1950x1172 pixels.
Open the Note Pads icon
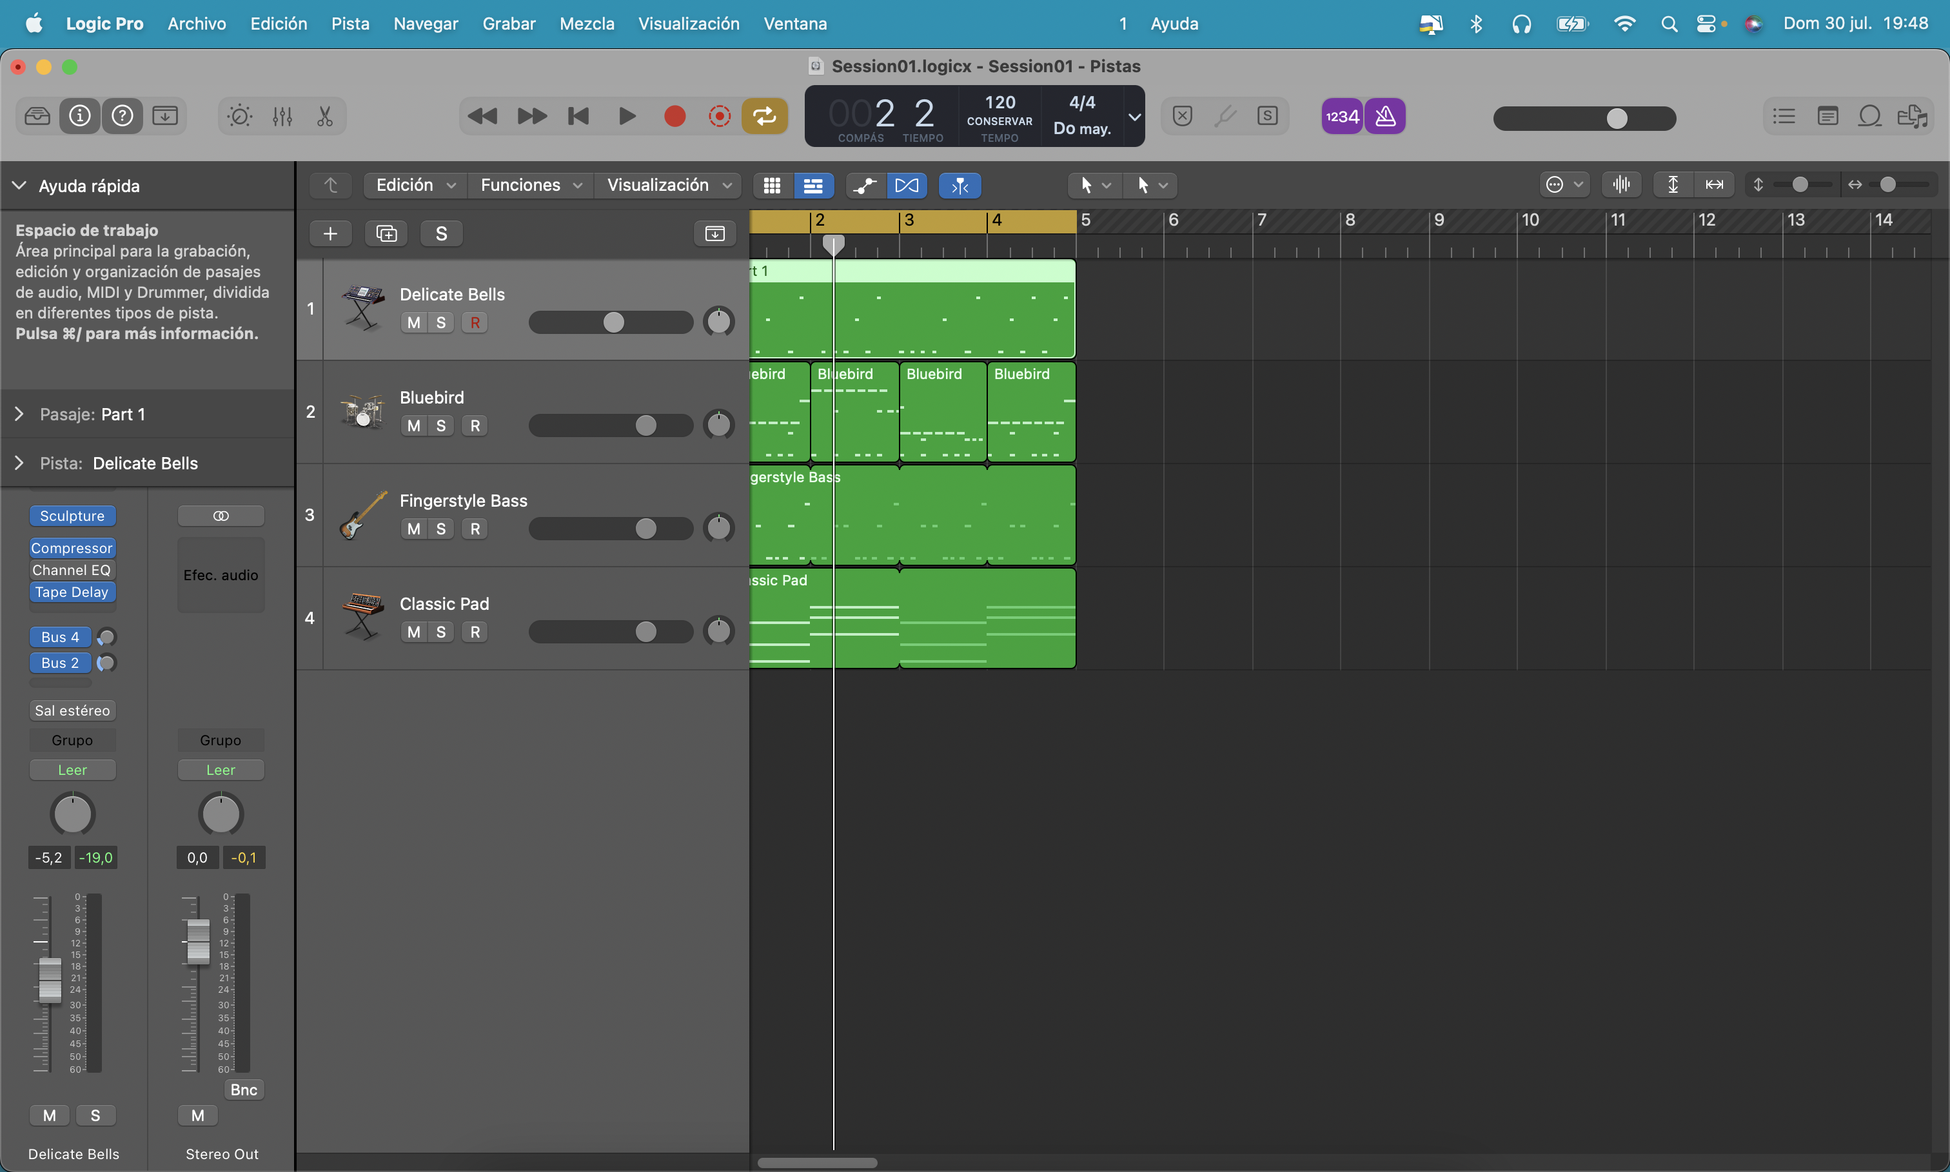1827,116
